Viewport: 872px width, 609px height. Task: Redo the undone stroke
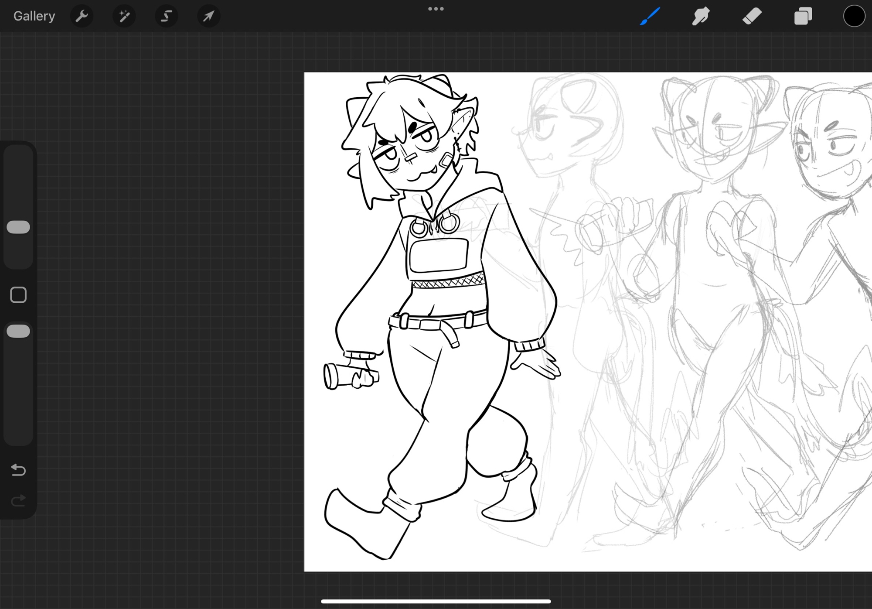pos(18,500)
